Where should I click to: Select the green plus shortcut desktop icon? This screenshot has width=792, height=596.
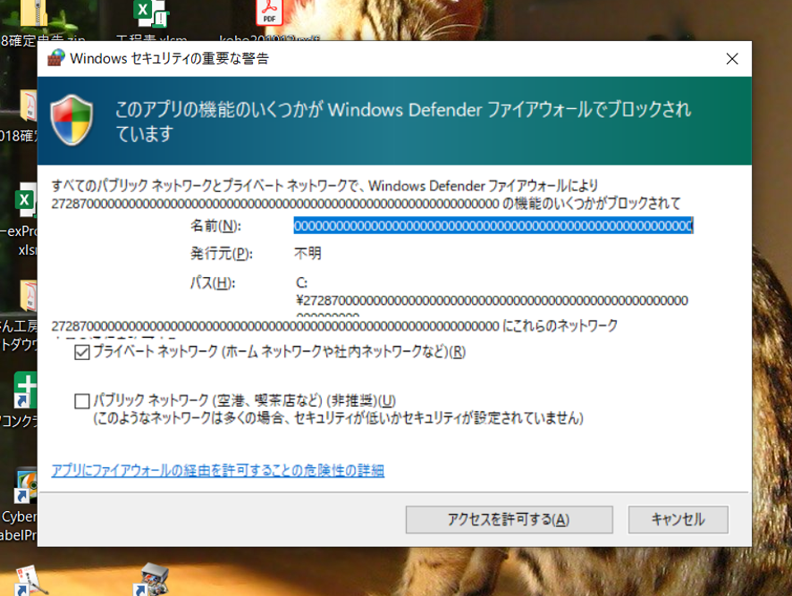25,390
